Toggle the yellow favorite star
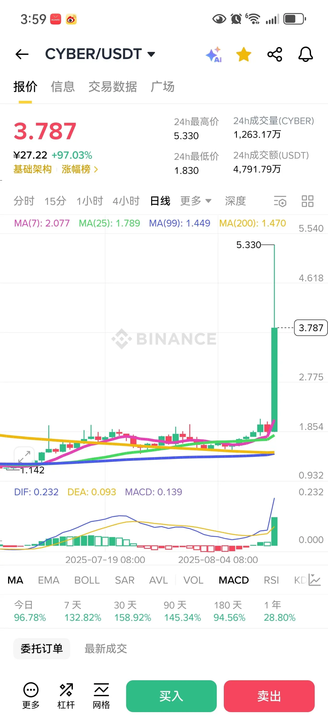Viewport: 328px width, 721px height. pos(244,54)
